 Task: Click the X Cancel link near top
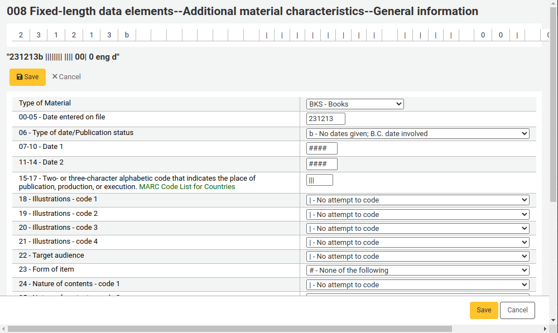click(66, 77)
